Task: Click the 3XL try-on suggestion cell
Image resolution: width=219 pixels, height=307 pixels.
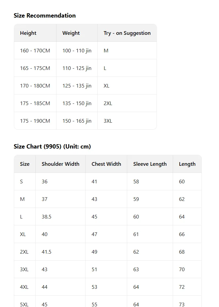Action: (x=127, y=121)
